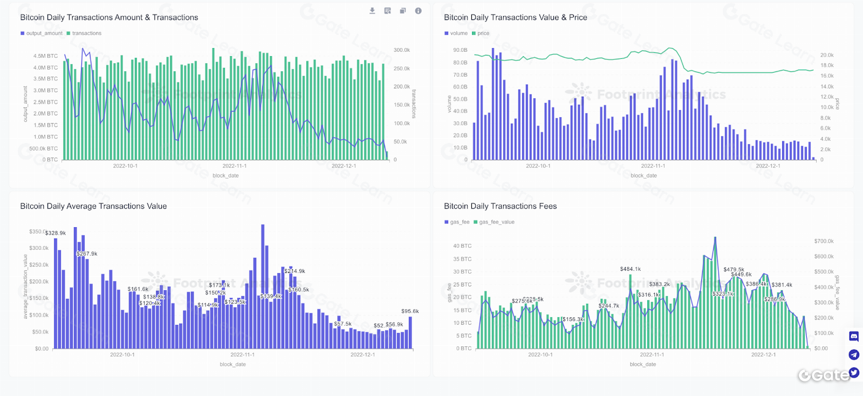Toggle the output_amount legend series
This screenshot has width=863, height=396.
[44, 33]
